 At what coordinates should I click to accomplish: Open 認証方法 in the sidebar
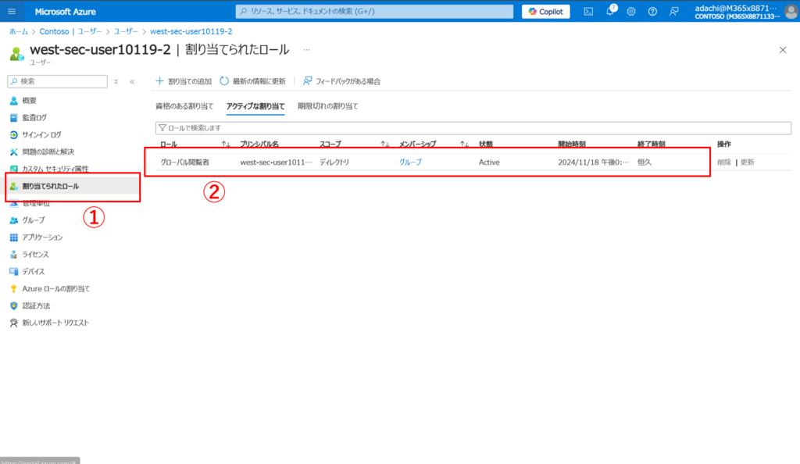coord(36,306)
